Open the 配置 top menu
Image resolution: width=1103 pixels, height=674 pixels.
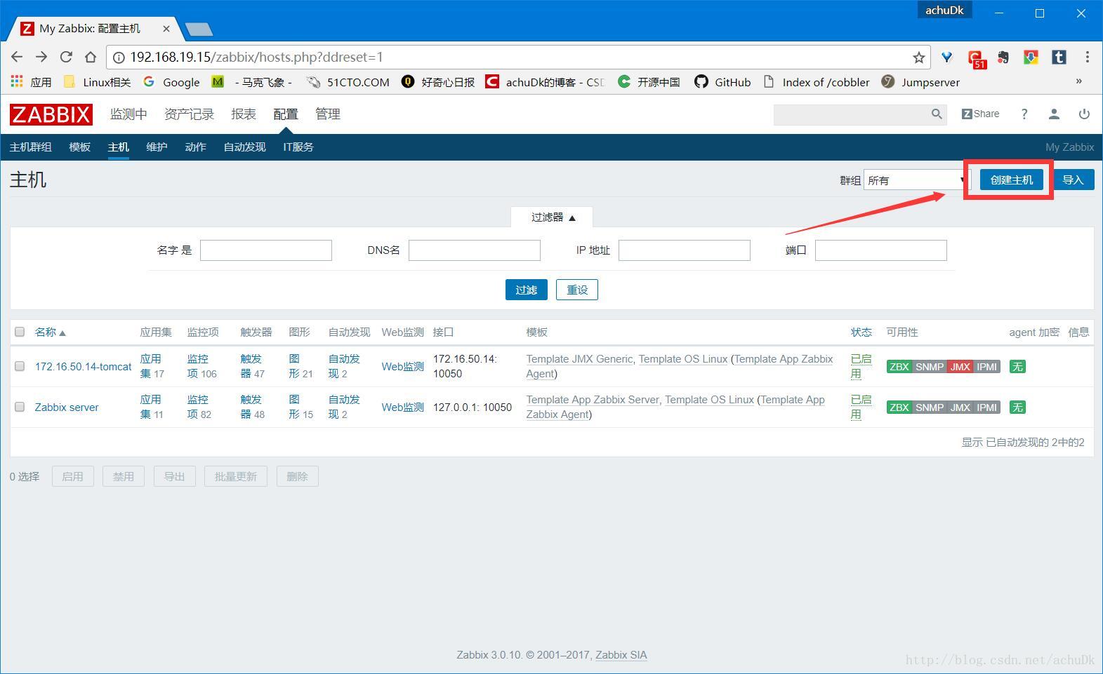click(286, 114)
